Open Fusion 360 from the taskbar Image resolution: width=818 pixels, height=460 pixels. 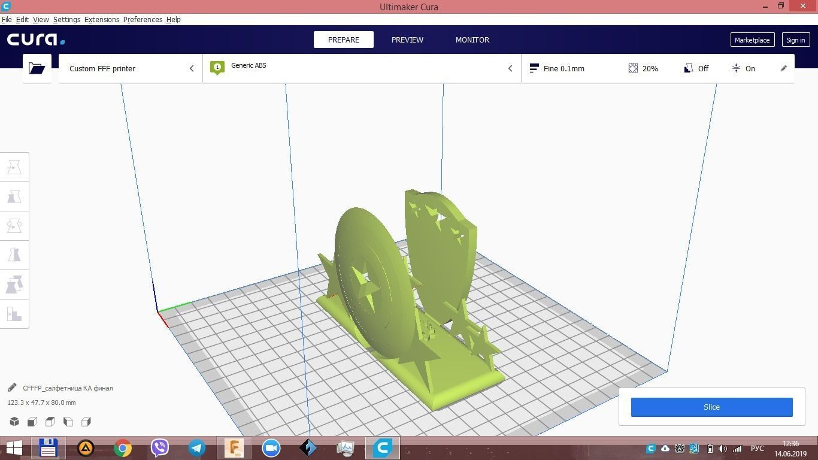pos(234,448)
